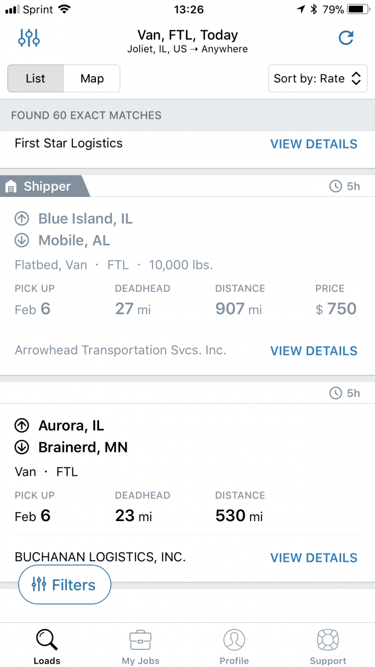The image size is (375, 667).
Task: Open Van, FTL, Today search header
Action: tap(187, 41)
